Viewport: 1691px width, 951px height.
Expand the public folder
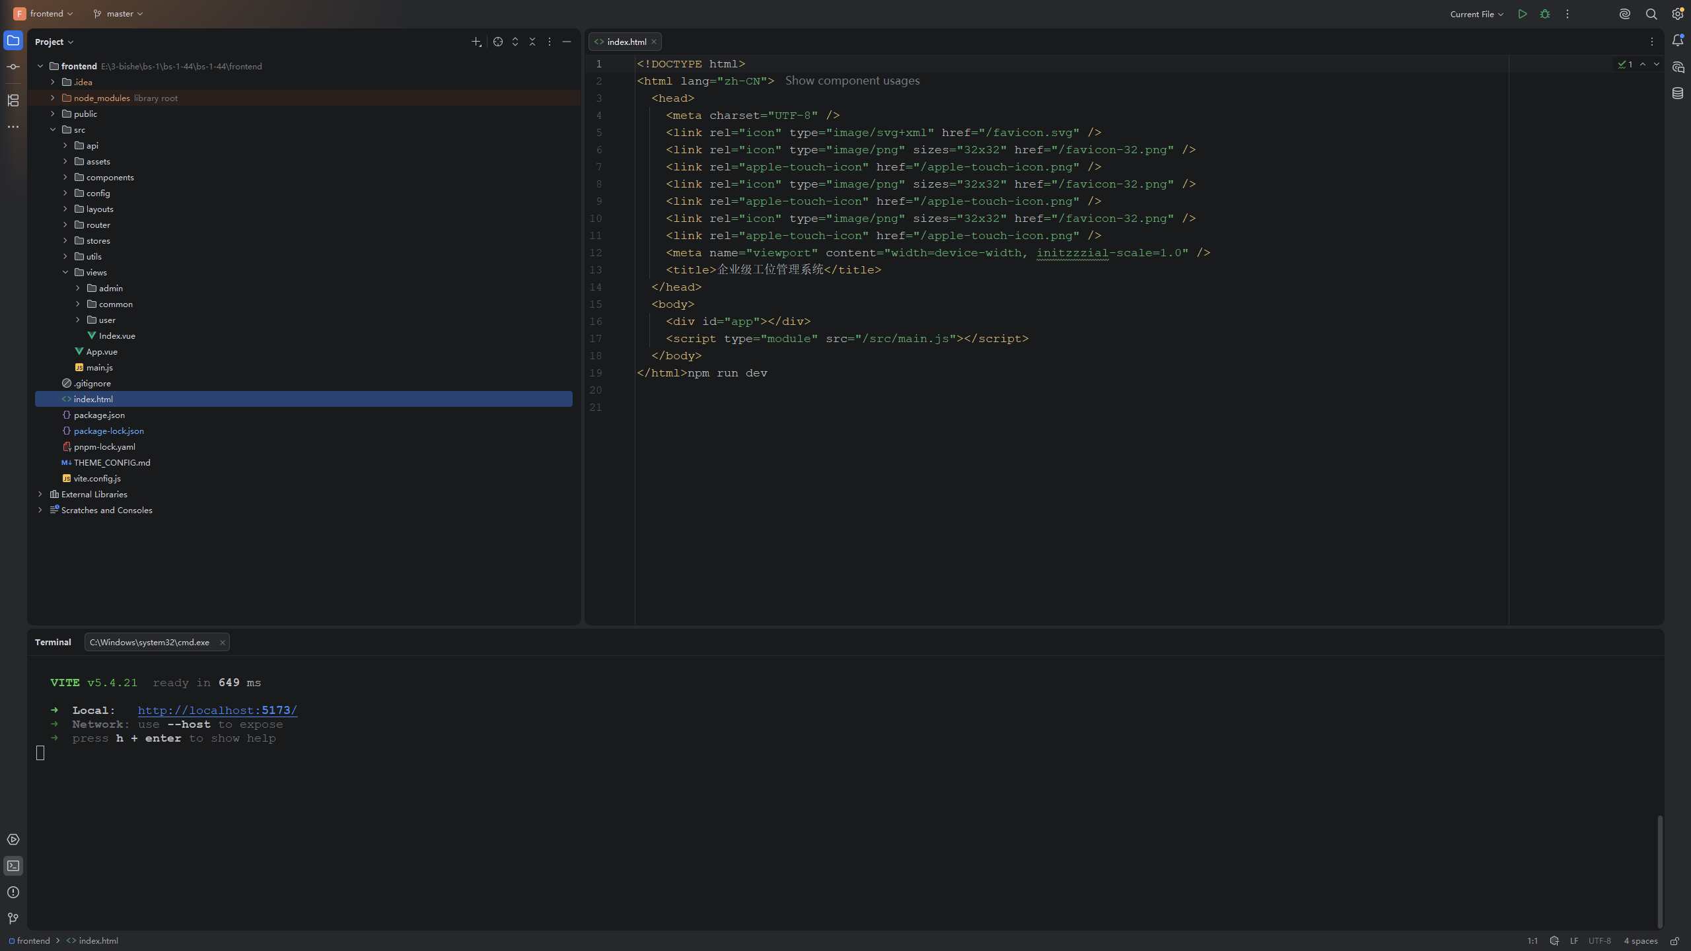click(53, 114)
